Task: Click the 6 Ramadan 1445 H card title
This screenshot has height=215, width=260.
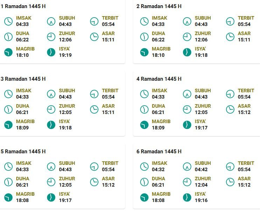Action: pos(159,152)
